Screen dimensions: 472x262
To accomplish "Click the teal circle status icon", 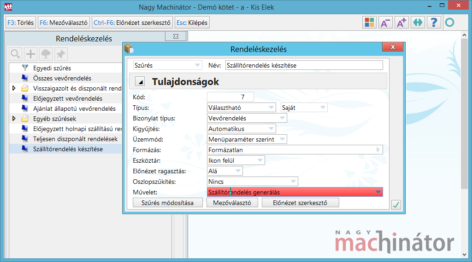I will pyautogui.click(x=450, y=23).
